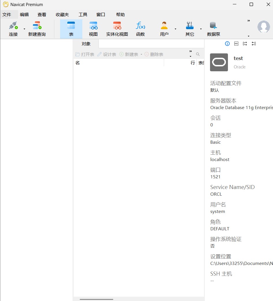The image size is (273, 301).
Task: Open the View (查看) menu
Action: (x=42, y=15)
